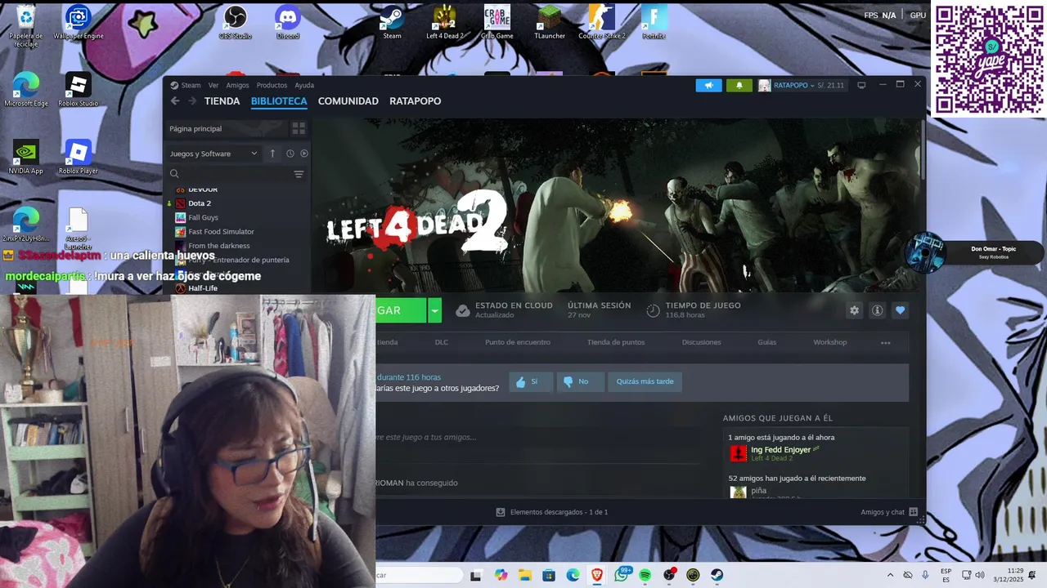Show game info circle icon

coord(877,310)
